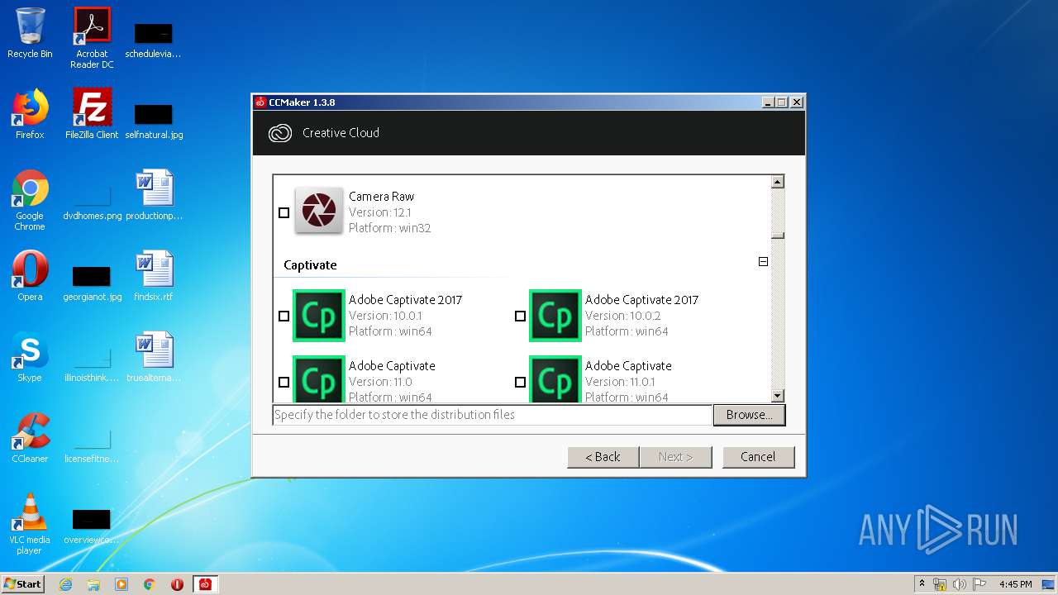This screenshot has width=1058, height=595.
Task: Check Adobe Captivate 2017 version 10.0.2 checkbox
Action: (x=520, y=316)
